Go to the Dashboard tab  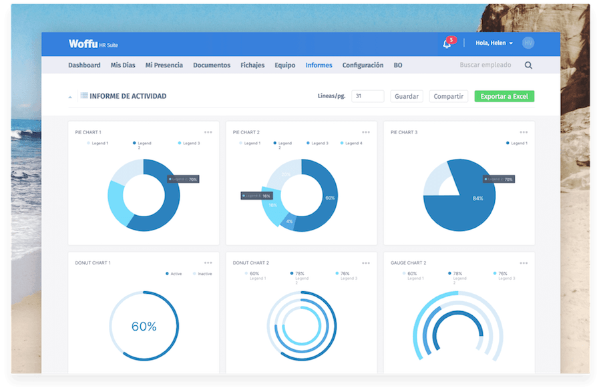tap(84, 65)
